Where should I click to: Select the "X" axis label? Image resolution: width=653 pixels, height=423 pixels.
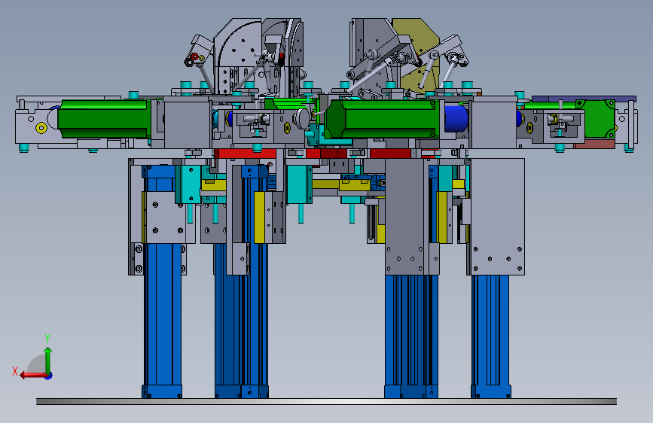pyautogui.click(x=15, y=371)
